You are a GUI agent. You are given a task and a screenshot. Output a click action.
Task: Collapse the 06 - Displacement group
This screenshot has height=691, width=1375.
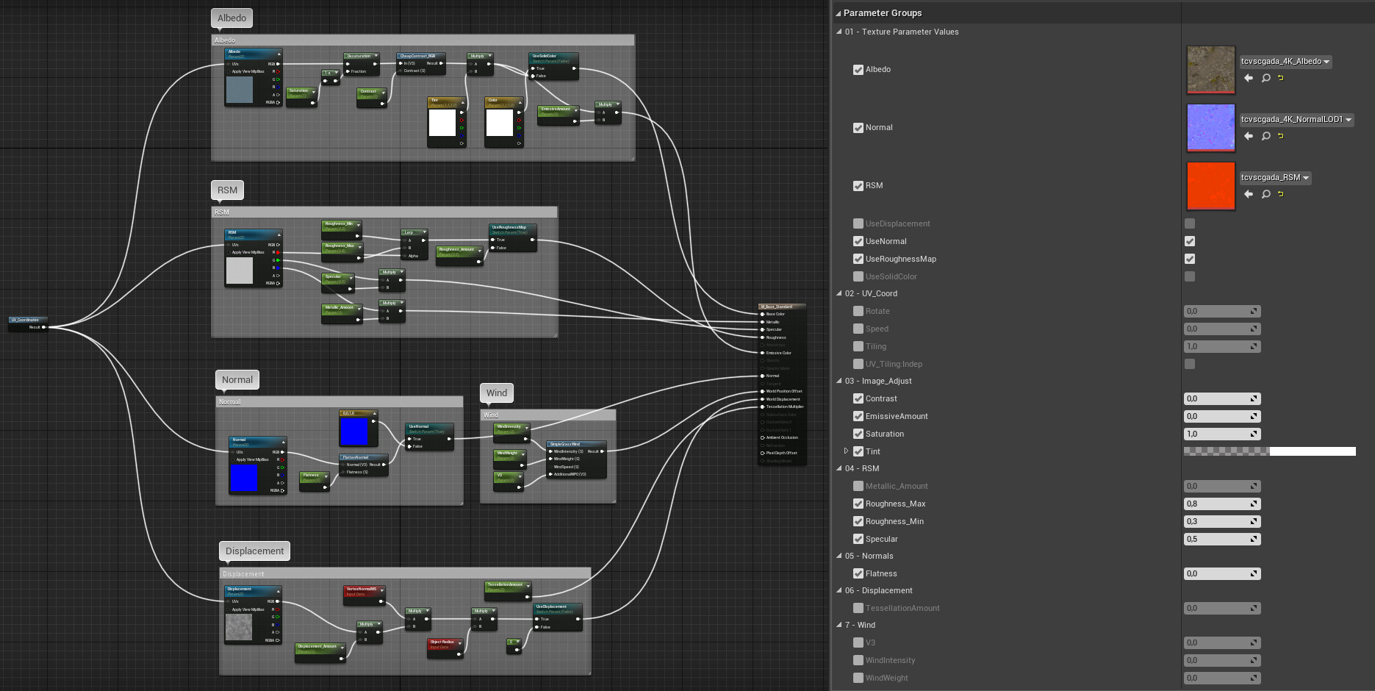coord(839,590)
